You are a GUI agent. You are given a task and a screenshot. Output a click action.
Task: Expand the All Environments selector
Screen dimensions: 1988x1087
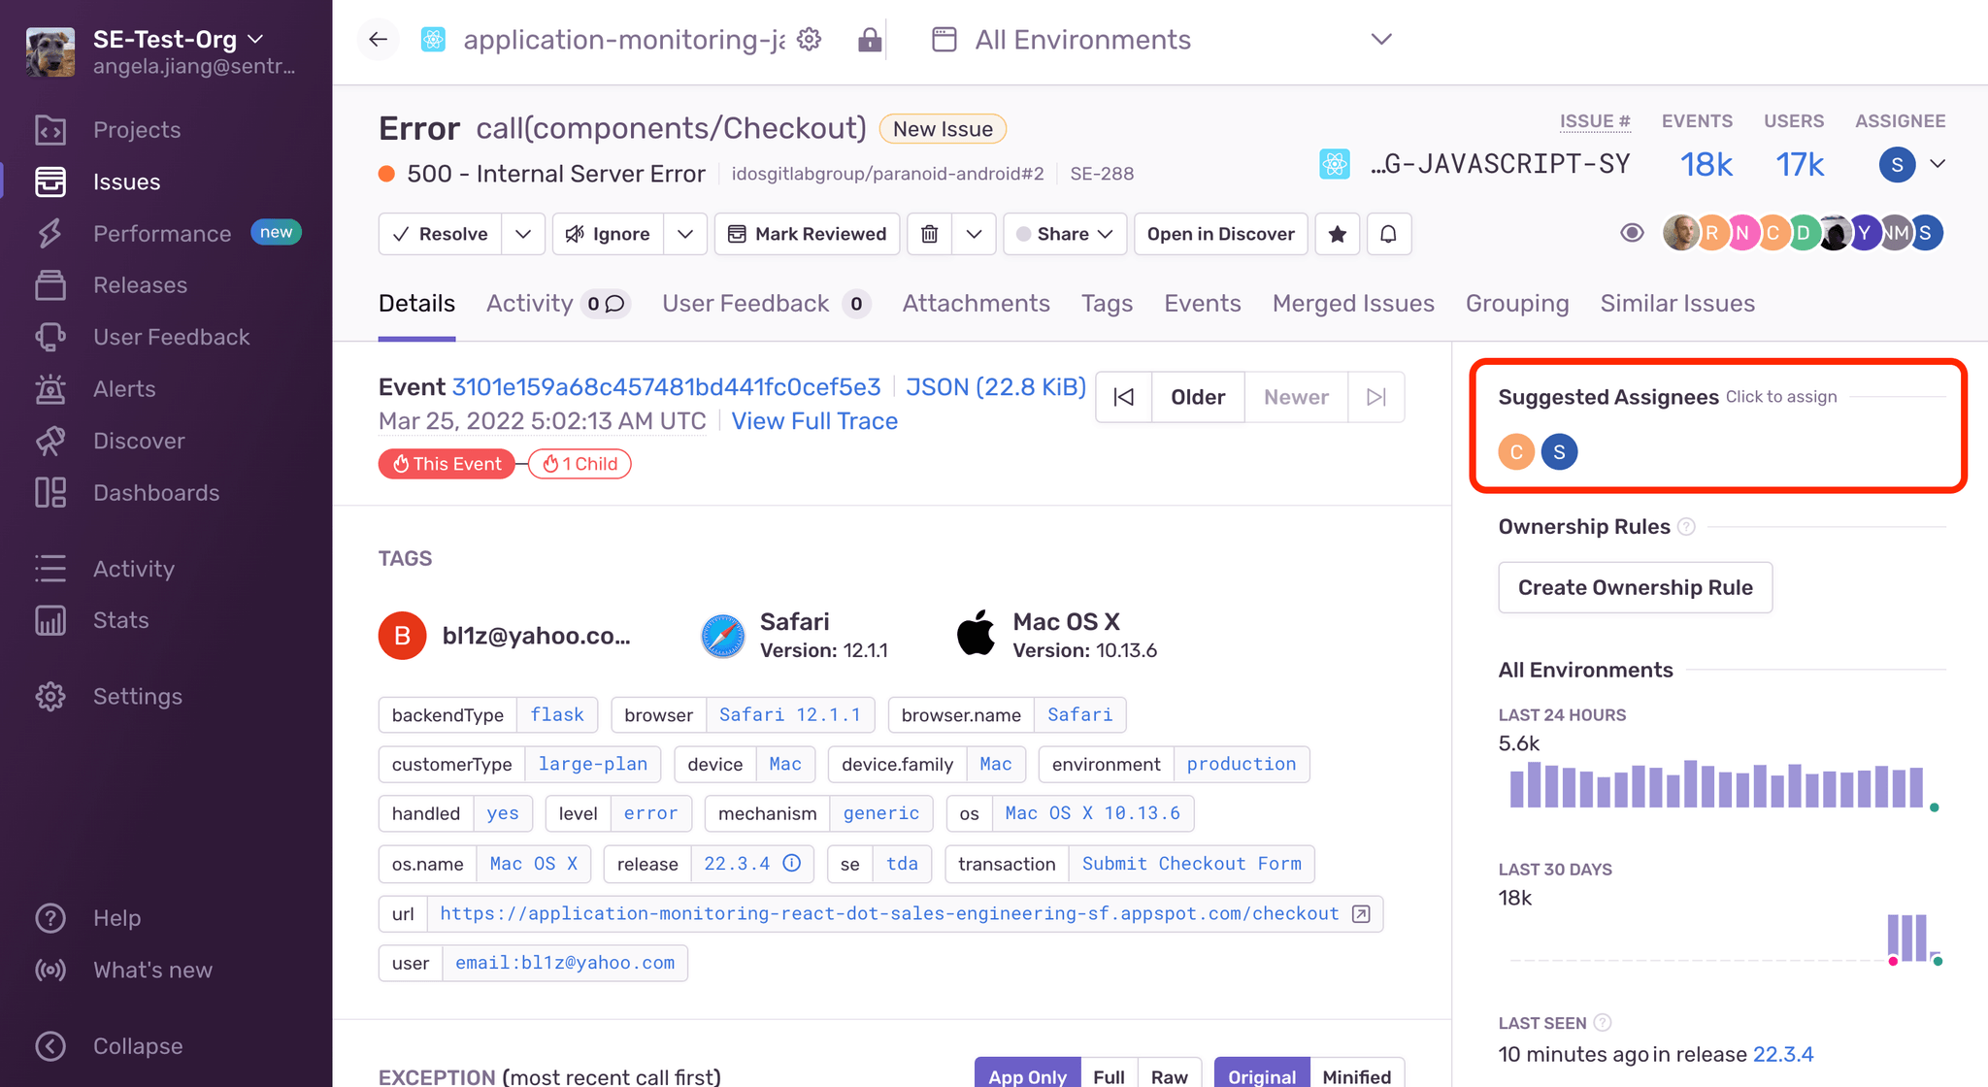tap(1381, 39)
